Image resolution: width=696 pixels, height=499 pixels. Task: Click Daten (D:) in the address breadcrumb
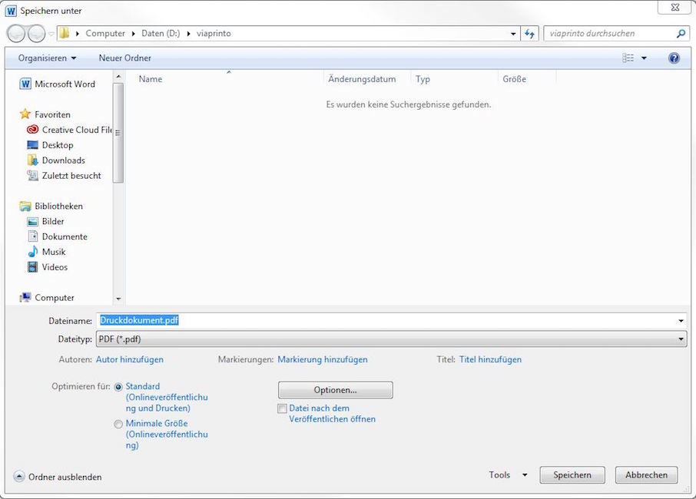point(161,33)
